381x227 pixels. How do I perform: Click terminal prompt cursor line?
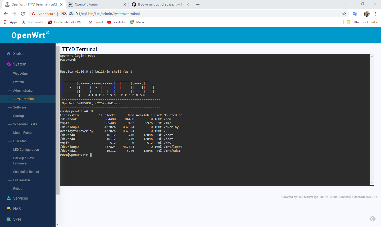point(76,155)
